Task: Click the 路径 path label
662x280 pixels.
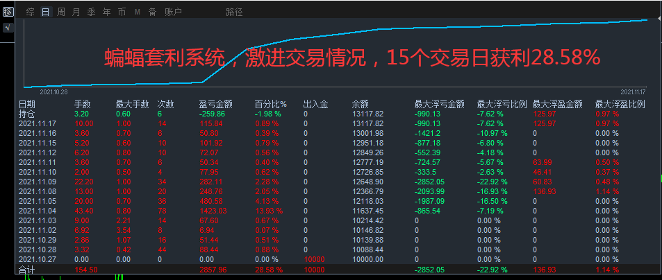Action: click(x=234, y=12)
